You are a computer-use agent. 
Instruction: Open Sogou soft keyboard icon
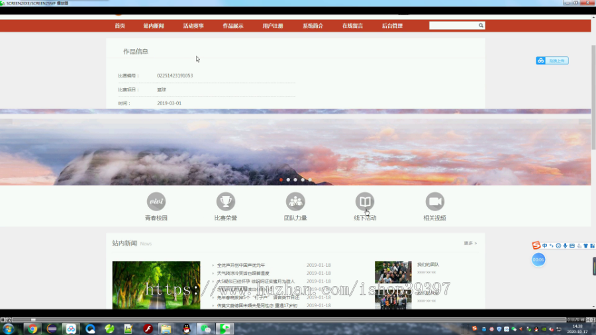pos(572,246)
